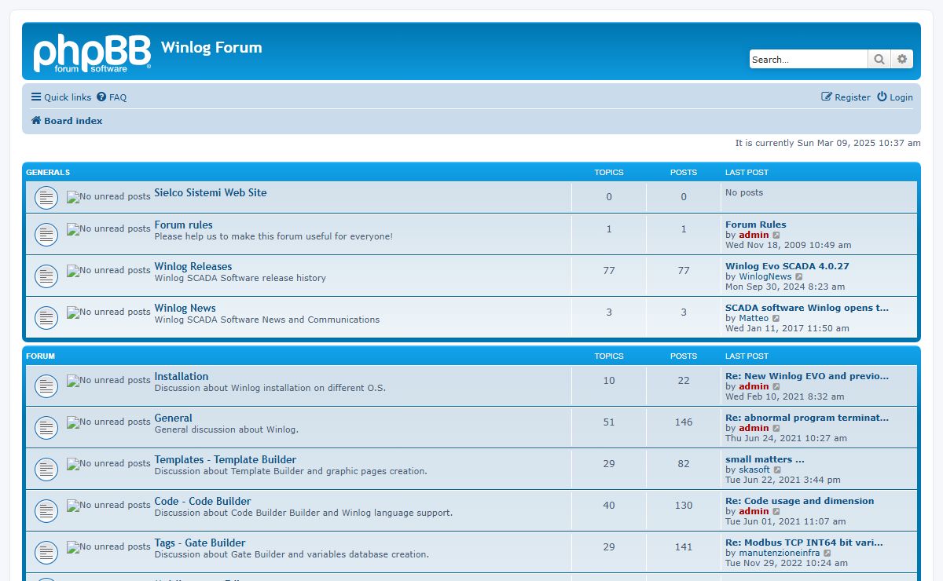View latest post icon in Forum rules row
This screenshot has width=943, height=581.
(x=776, y=235)
